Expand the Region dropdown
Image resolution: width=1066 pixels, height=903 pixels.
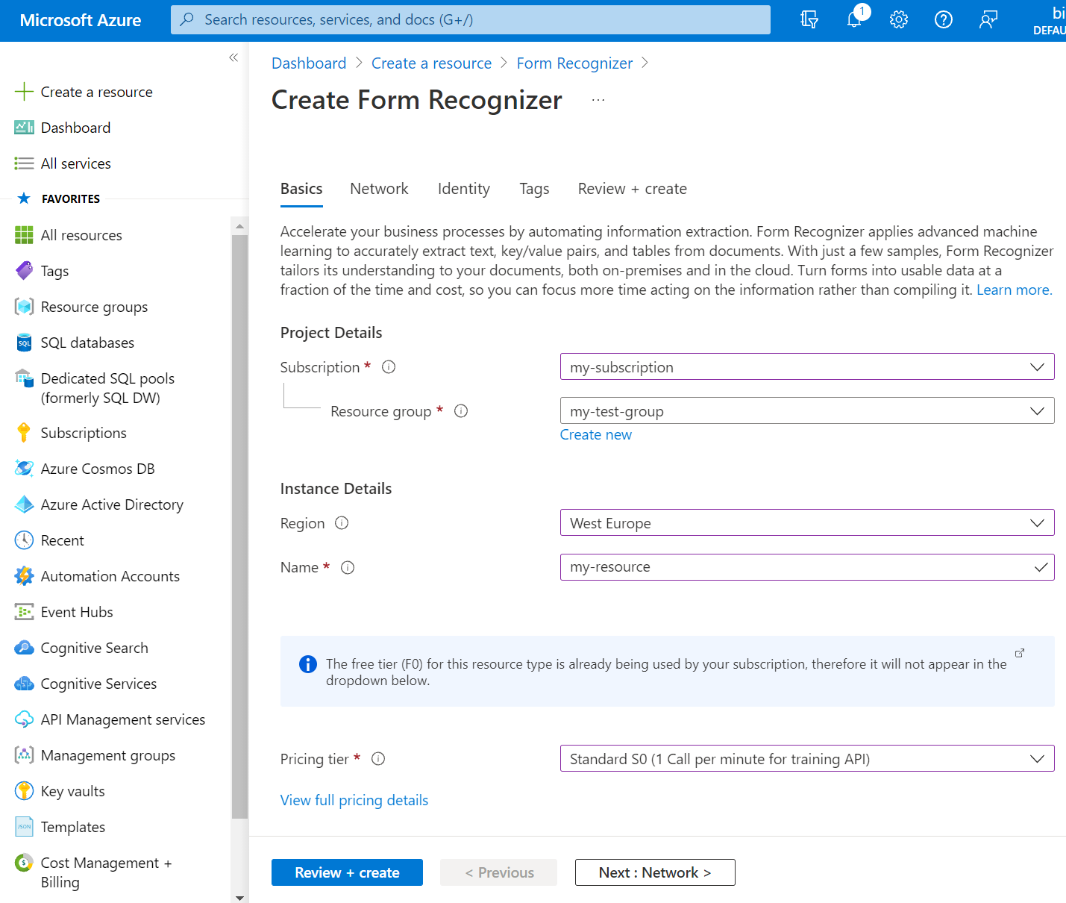[806, 523]
